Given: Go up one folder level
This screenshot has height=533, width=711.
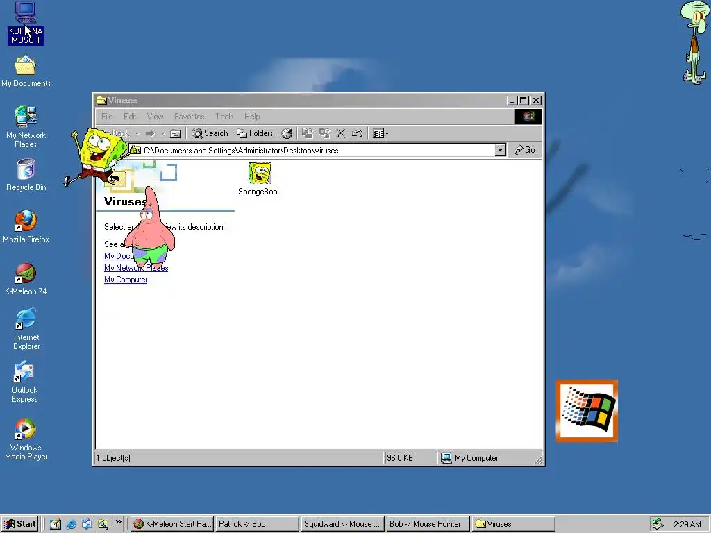Looking at the screenshot, I should (176, 133).
